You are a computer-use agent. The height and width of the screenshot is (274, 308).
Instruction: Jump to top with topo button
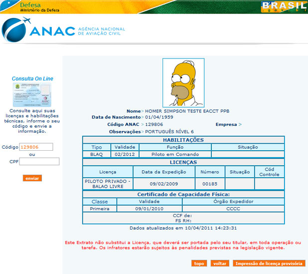tap(199, 264)
